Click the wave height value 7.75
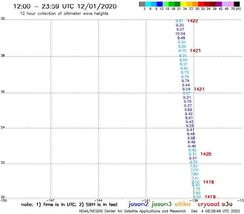 (x=196, y=189)
